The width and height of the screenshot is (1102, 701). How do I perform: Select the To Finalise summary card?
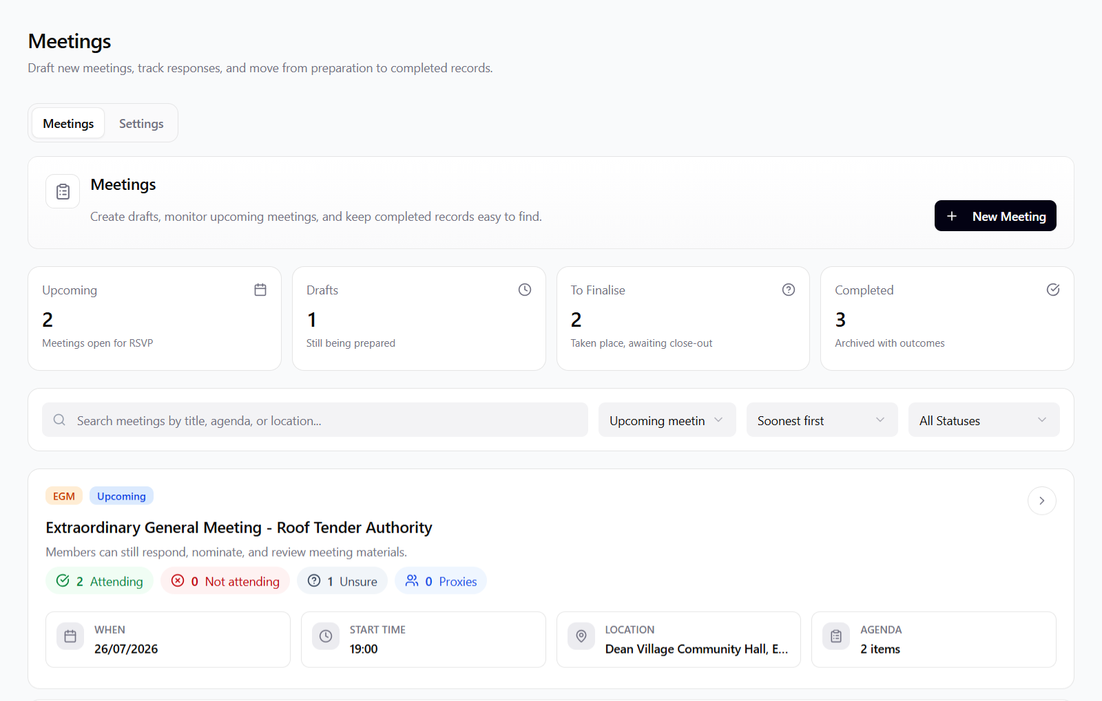pyautogui.click(x=683, y=319)
